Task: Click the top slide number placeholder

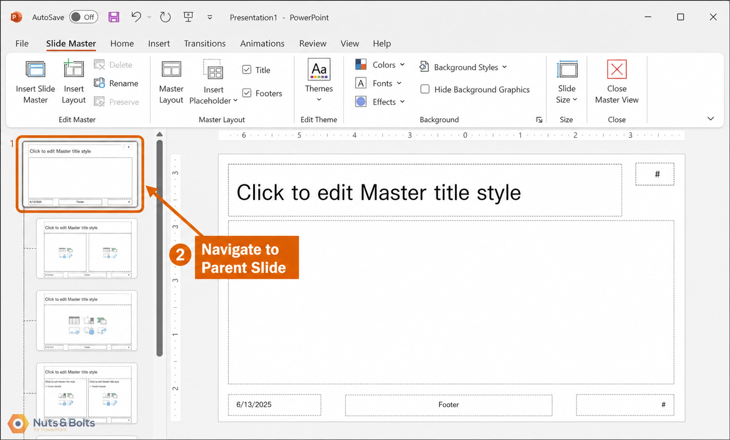Action: tap(655, 174)
